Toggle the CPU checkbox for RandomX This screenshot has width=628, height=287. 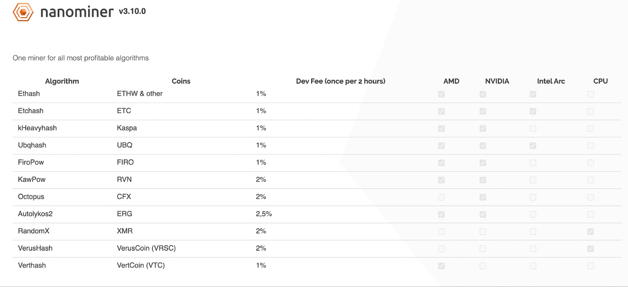(x=590, y=231)
